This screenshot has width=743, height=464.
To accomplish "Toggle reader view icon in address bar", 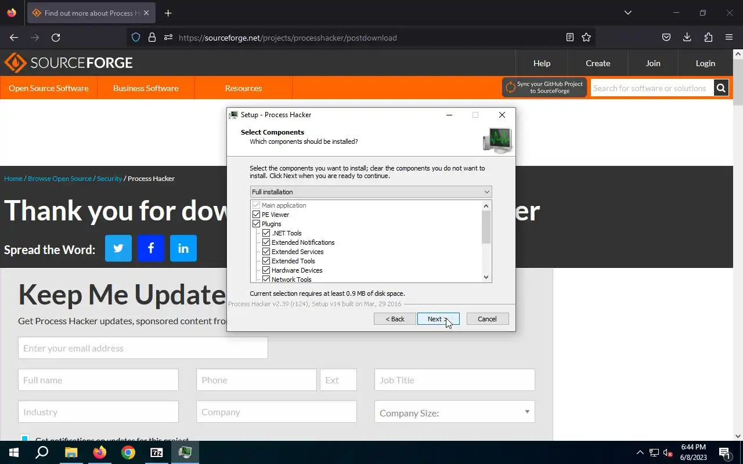I will (570, 38).
